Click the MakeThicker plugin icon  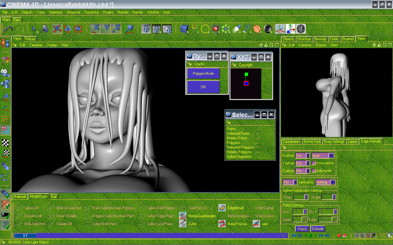[x=222, y=224]
